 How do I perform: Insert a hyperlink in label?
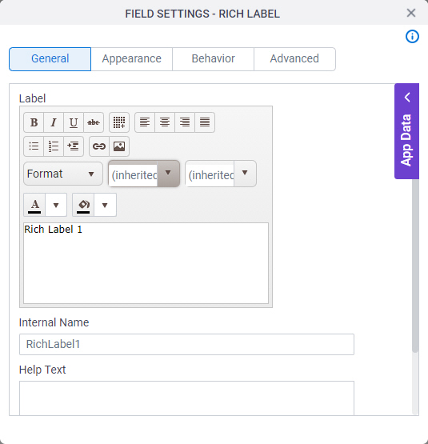tap(99, 146)
